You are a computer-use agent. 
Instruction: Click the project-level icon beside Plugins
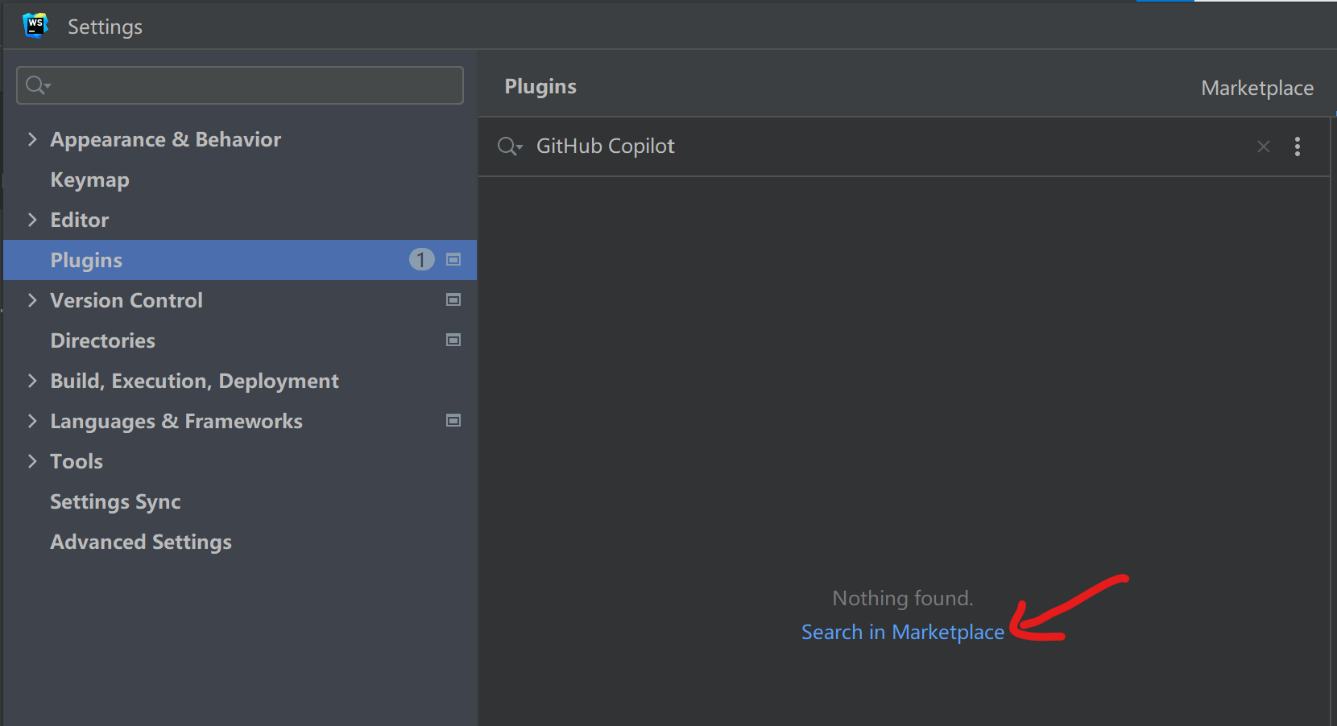pos(453,260)
